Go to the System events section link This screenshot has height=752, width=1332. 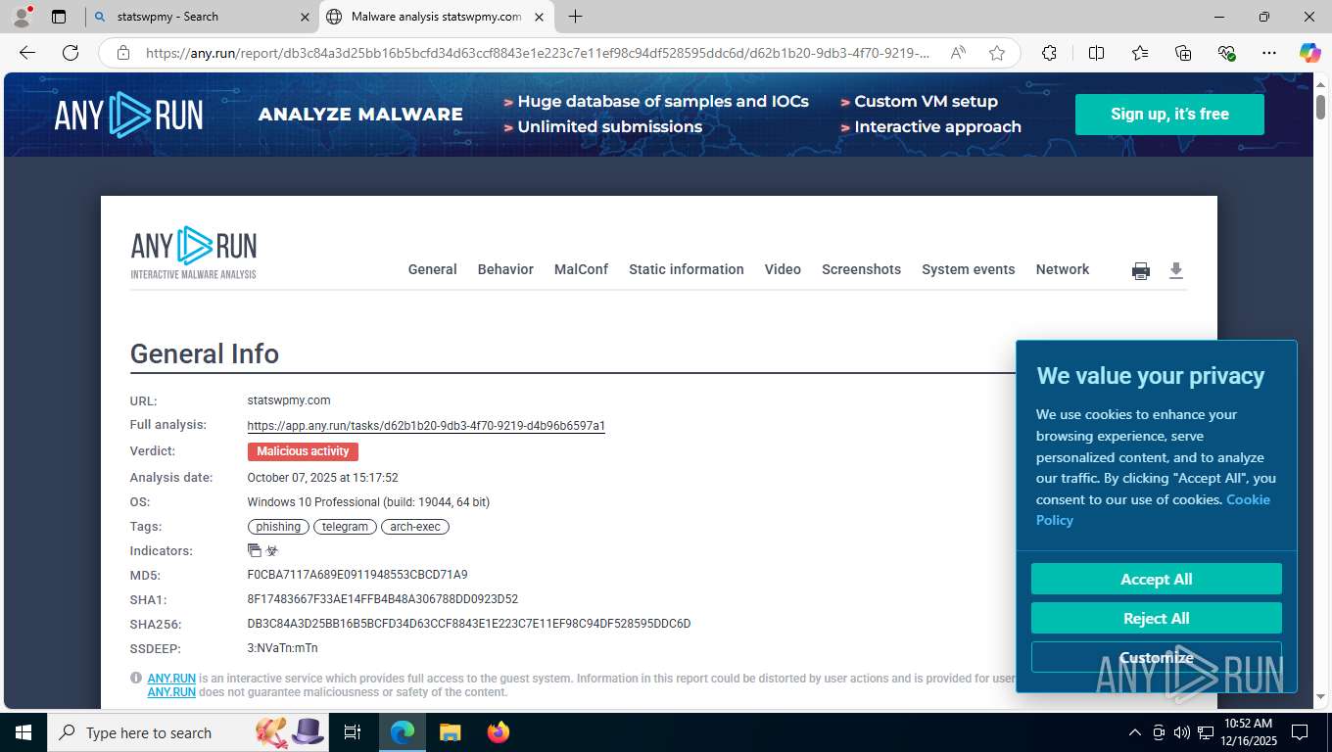click(x=968, y=269)
